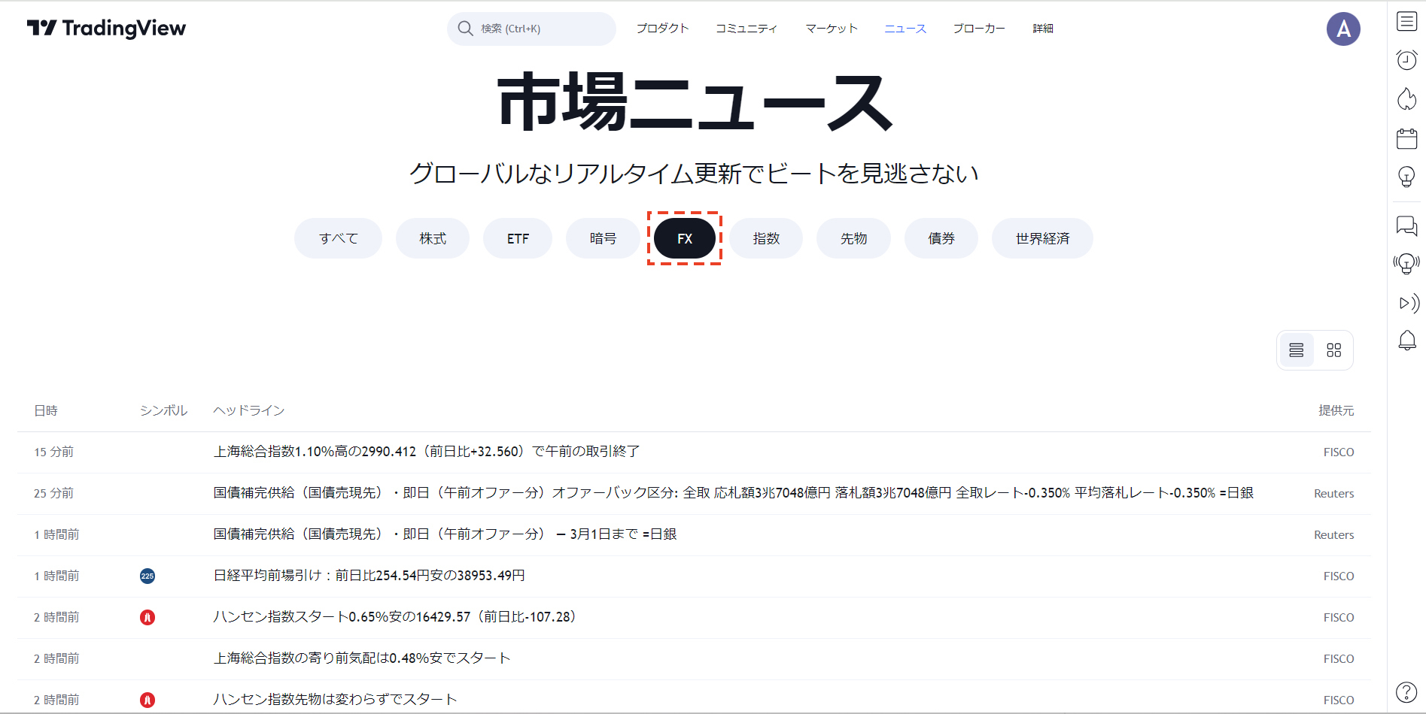Open the chat bubbles icon
Viewport: 1426px width, 714px height.
(x=1406, y=225)
